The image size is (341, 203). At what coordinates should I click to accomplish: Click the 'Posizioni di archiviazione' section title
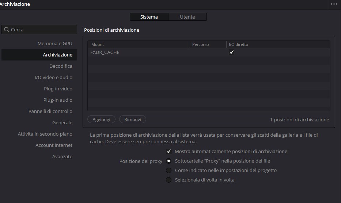[111, 30]
